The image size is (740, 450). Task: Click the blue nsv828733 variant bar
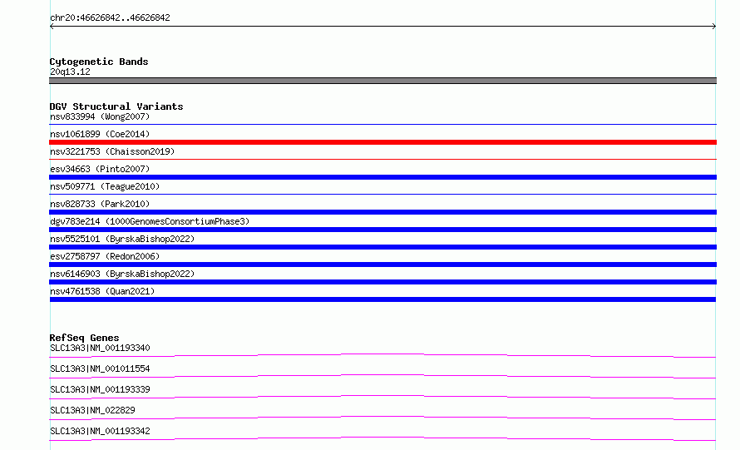pyautogui.click(x=382, y=212)
